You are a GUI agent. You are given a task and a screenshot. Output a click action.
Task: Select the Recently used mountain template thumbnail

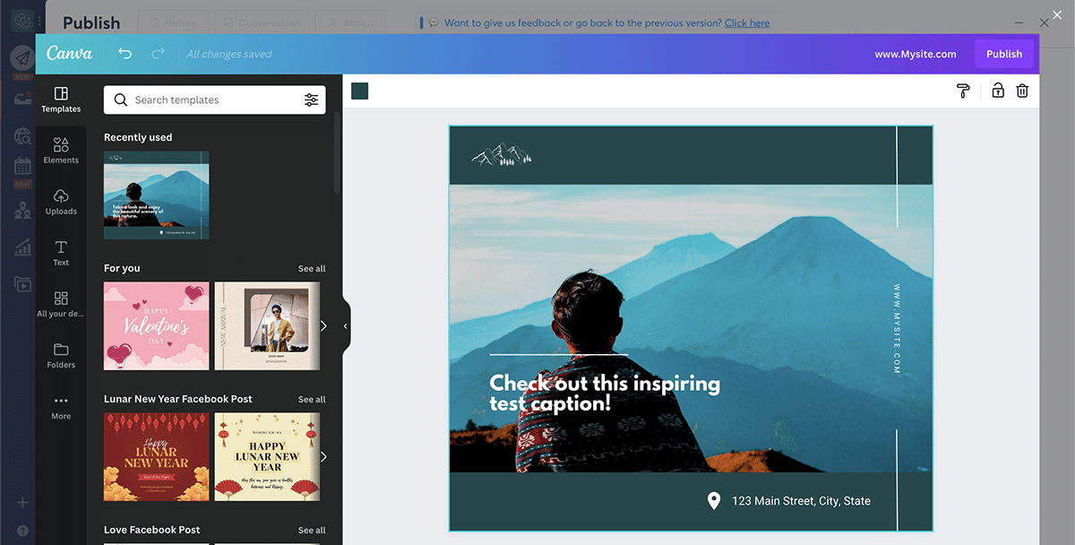[x=156, y=195]
